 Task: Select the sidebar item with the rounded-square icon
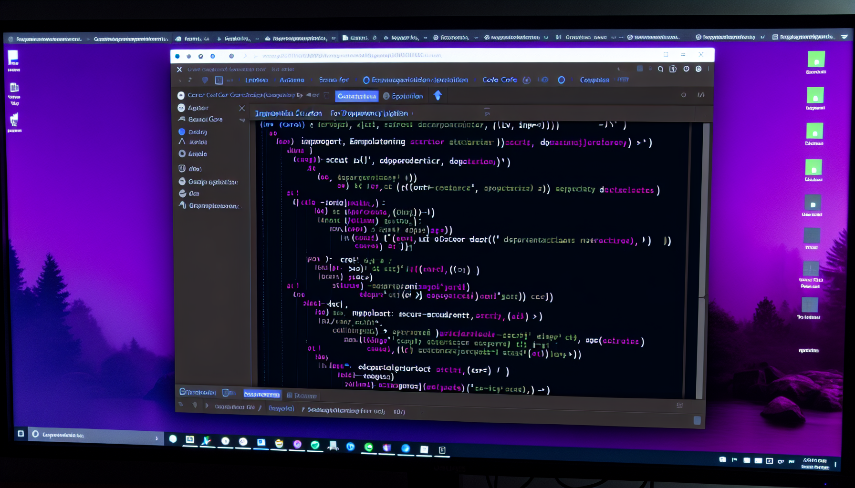click(x=190, y=169)
